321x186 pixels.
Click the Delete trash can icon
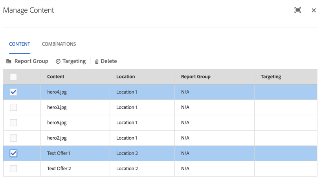(97, 61)
